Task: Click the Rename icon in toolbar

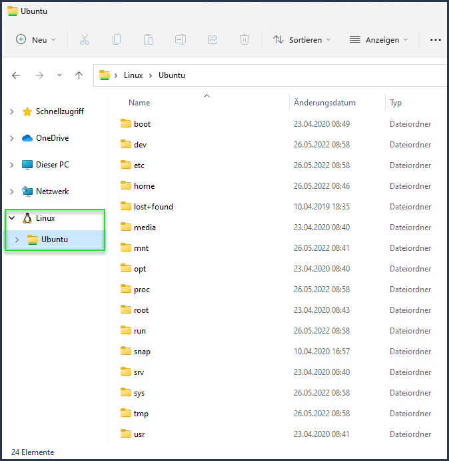Action: pos(181,39)
